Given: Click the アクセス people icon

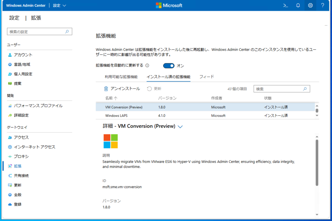Looking at the screenshot, I should click(x=10, y=138).
